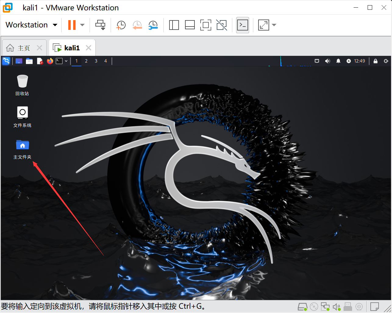Close the 主页 tab

click(x=39, y=48)
